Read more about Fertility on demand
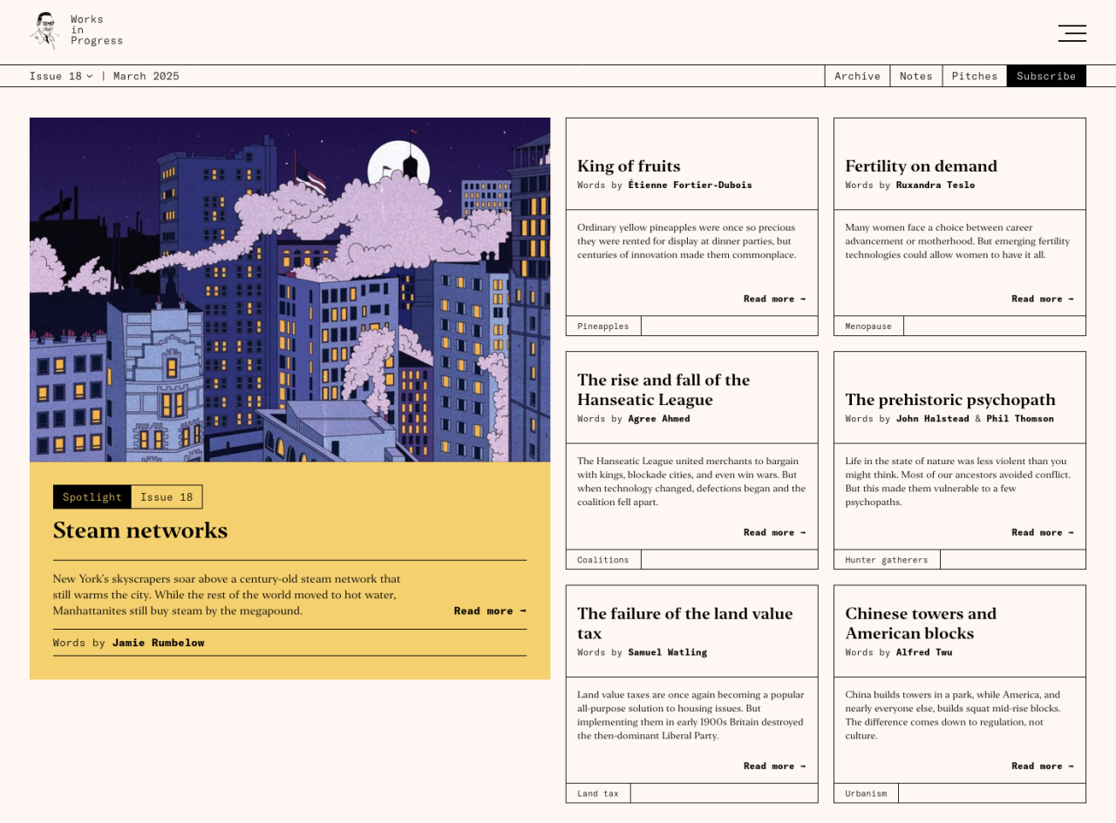Viewport: 1116px width, 823px height. pyautogui.click(x=1042, y=298)
